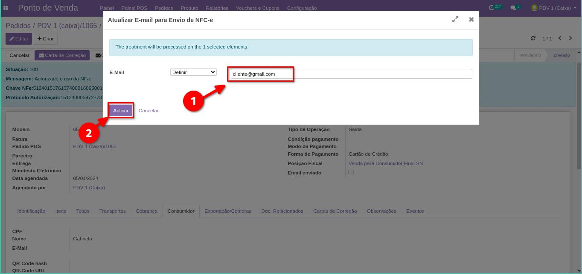Open the conversations chat bubble icon
582x274 pixels.
514,8
